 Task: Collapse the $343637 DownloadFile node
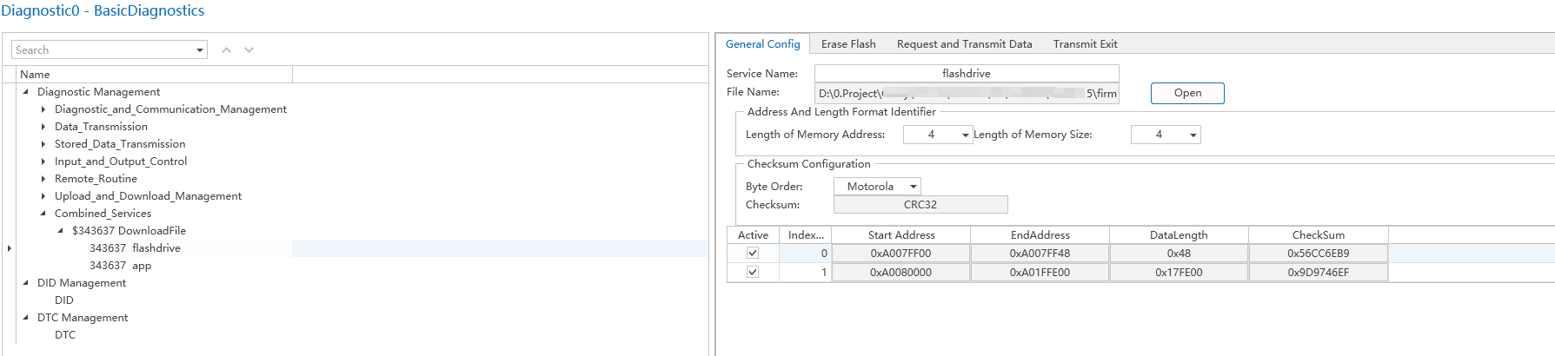coord(60,231)
